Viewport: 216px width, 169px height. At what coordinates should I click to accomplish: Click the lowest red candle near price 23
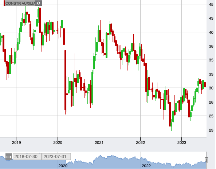click(x=170, y=114)
